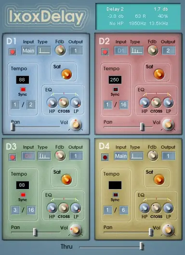Click the D3 Pan slider handle
This screenshot has height=255, width=185.
click(35, 232)
